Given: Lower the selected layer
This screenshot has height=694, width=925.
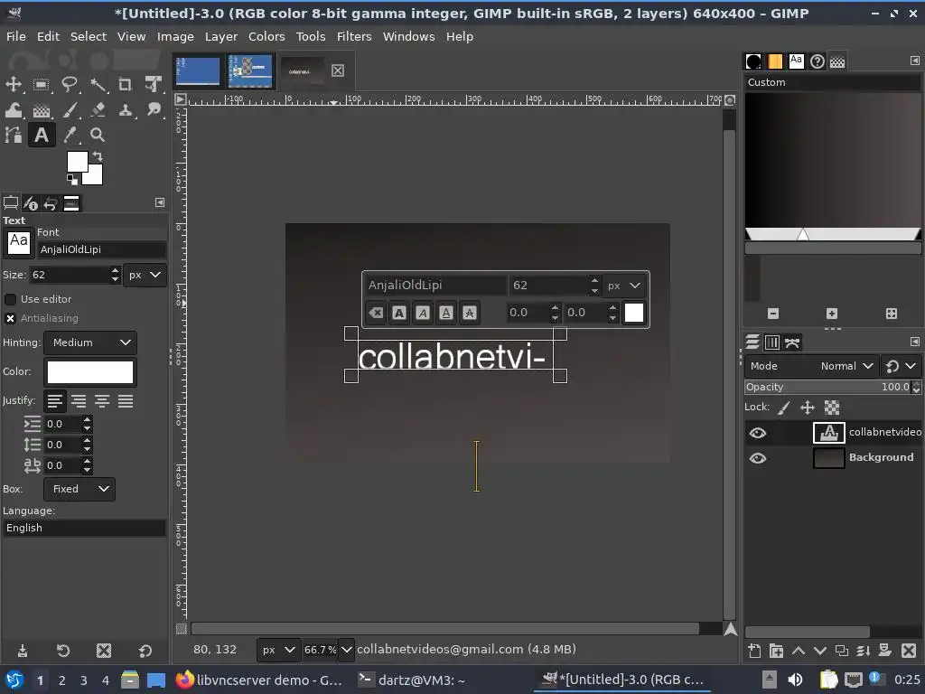Looking at the screenshot, I should click(820, 651).
